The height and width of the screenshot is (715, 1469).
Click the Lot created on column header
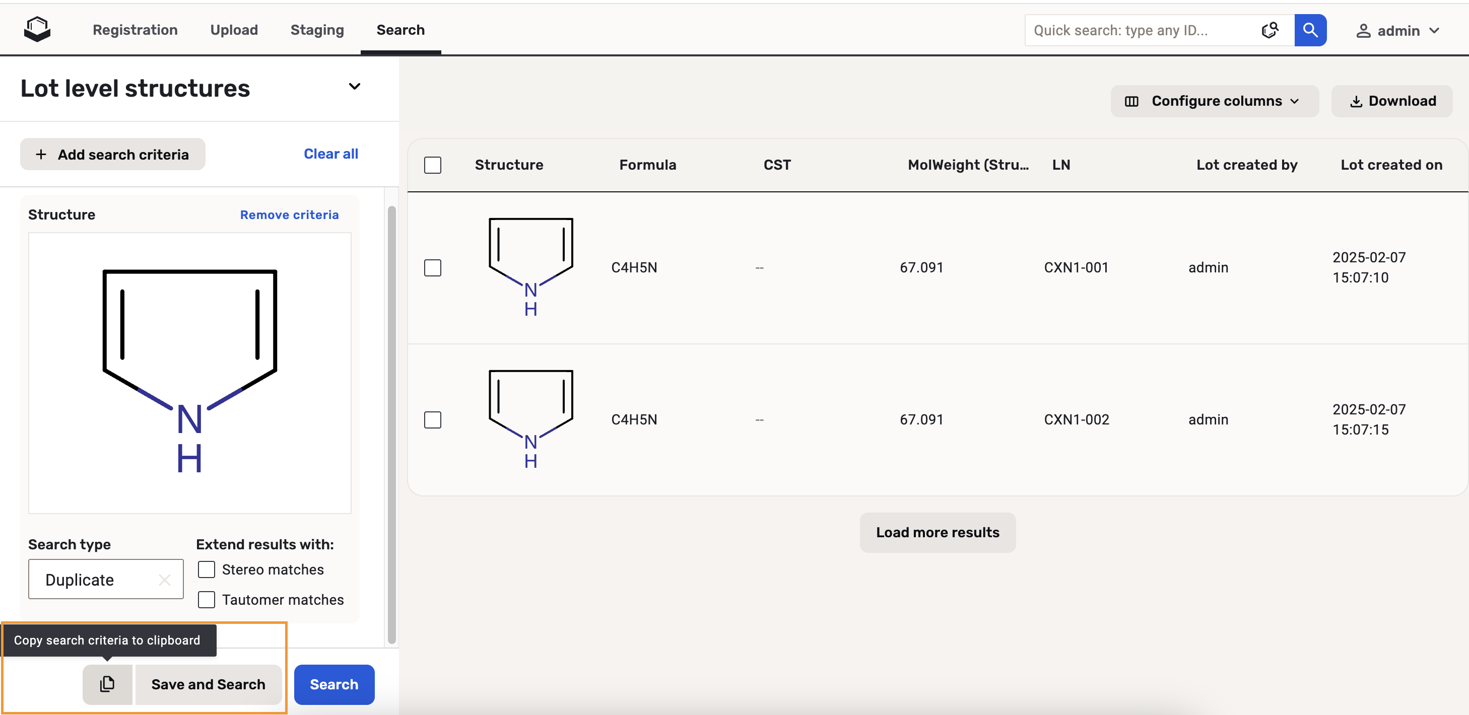(1391, 165)
